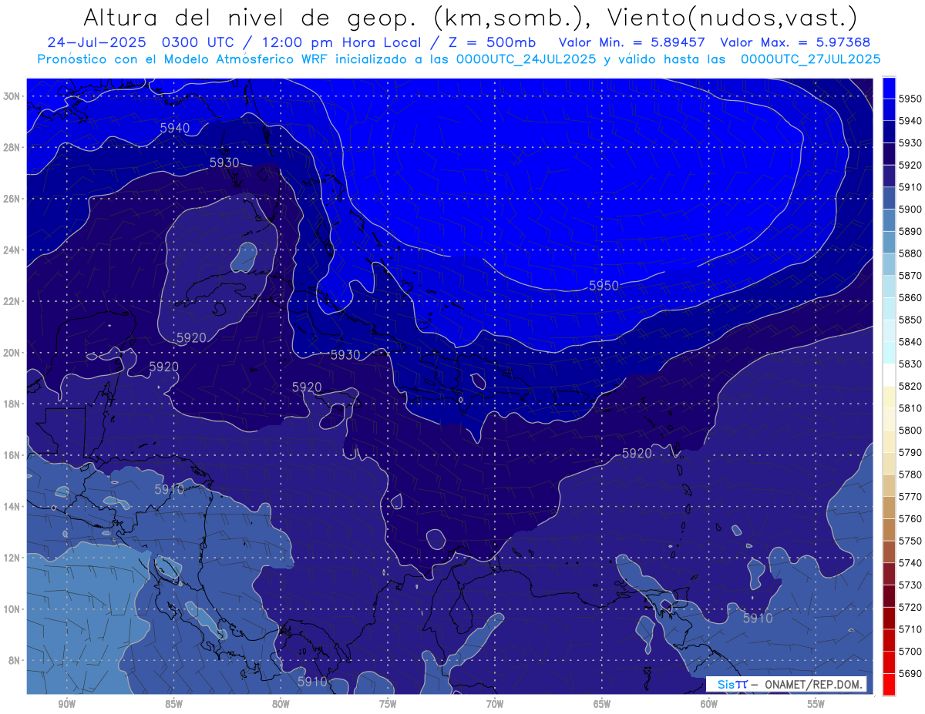Click the 5800 value on the color scale
The image size is (925, 714).
click(x=910, y=430)
